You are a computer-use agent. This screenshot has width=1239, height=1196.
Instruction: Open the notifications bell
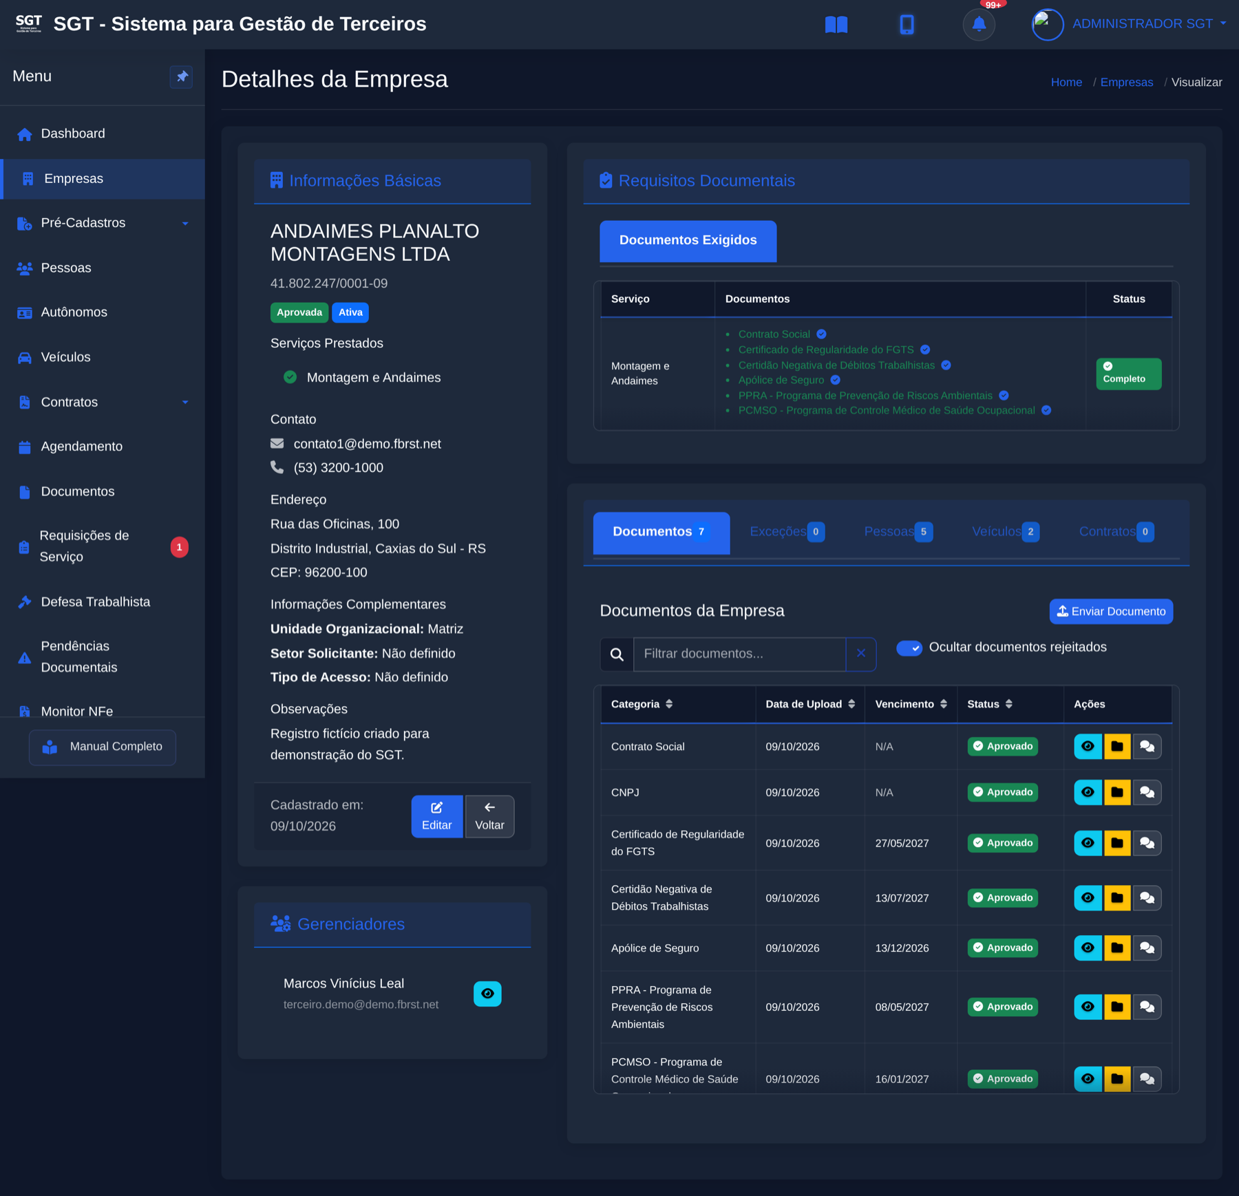pyautogui.click(x=979, y=25)
